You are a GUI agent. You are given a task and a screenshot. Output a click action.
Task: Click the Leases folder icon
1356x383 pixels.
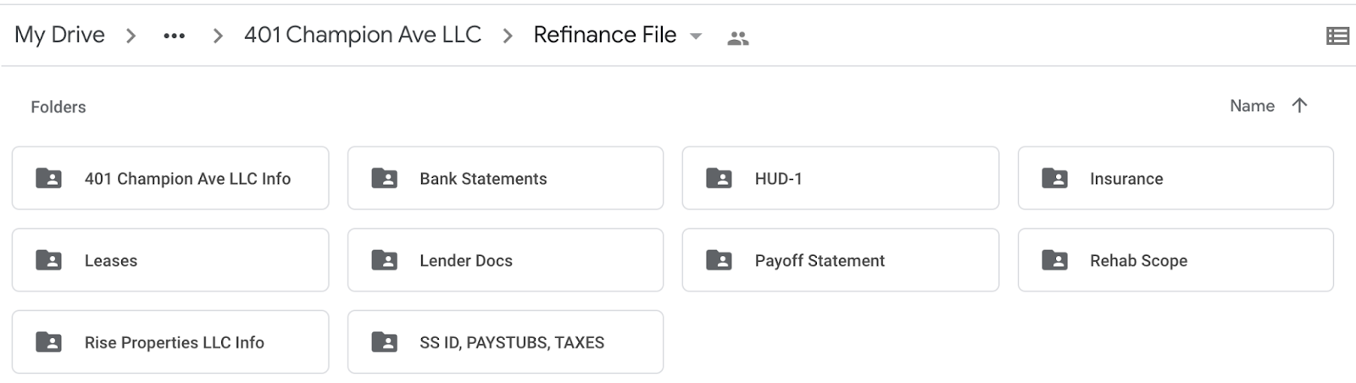click(49, 260)
